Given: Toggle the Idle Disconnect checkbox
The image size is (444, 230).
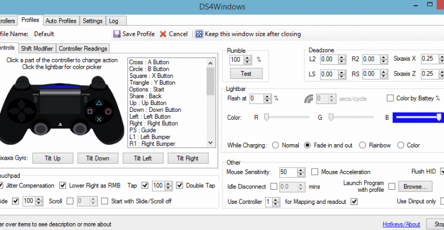Looking at the screenshot, I should (274, 186).
